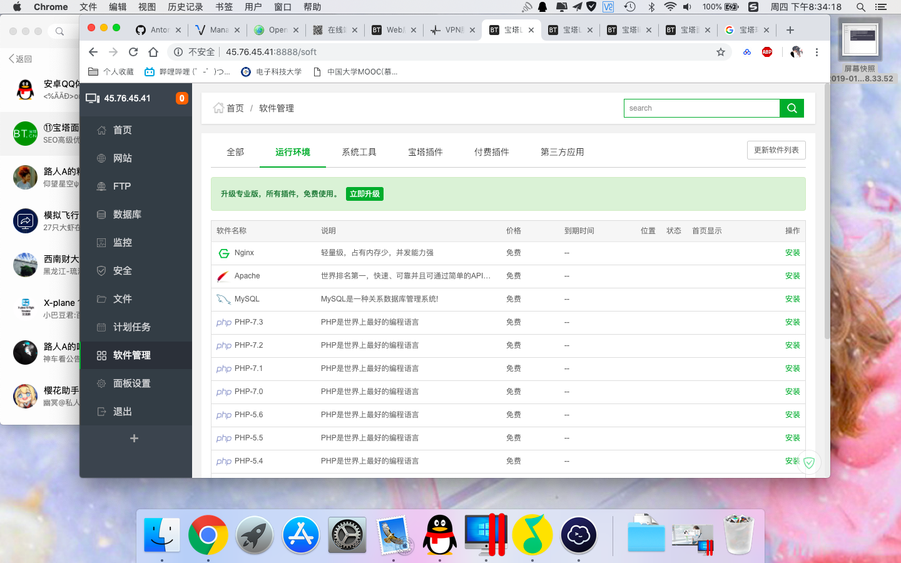Click the Wi-Fi icon in the menu bar
The height and width of the screenshot is (563, 901).
point(670,7)
